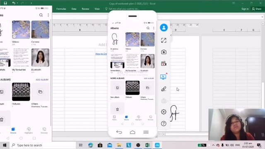The width and height of the screenshot is (265, 149).
Task: Tap ADD ALBUM in left gallery window
Action: (x=42, y=79)
